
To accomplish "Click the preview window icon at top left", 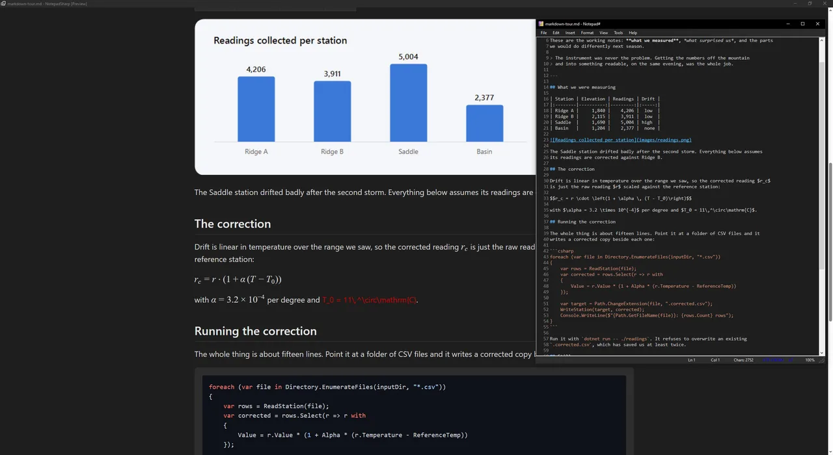I will (3, 3).
